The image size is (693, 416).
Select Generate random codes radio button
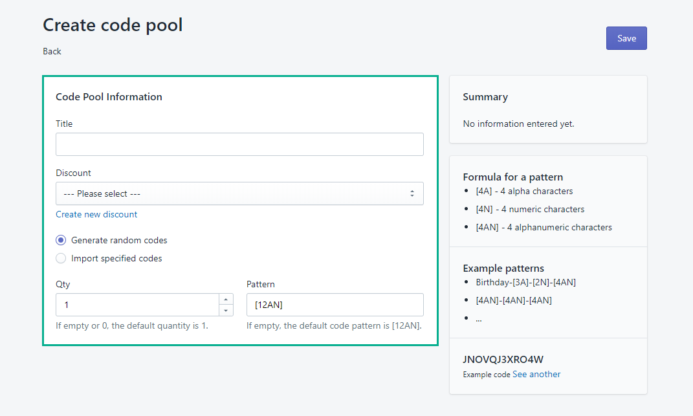coord(61,240)
